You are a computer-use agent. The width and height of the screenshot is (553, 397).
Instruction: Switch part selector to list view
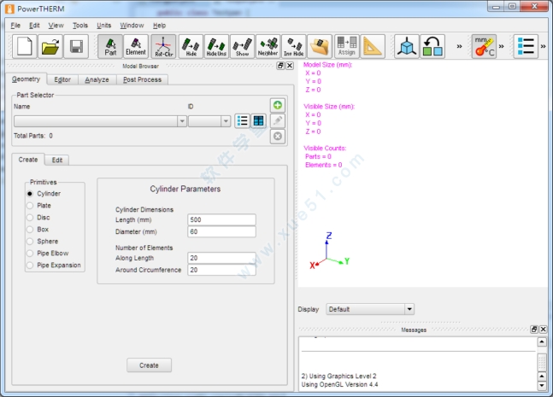242,121
